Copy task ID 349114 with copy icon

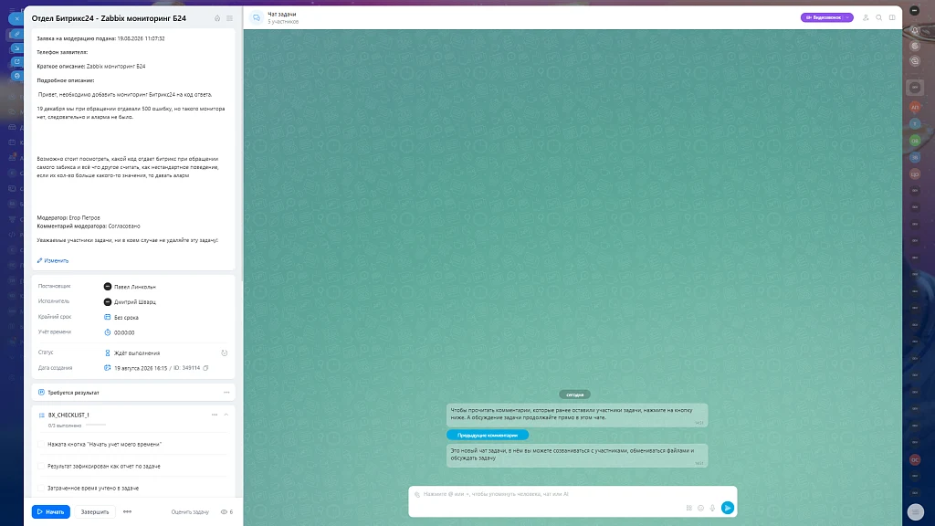205,368
